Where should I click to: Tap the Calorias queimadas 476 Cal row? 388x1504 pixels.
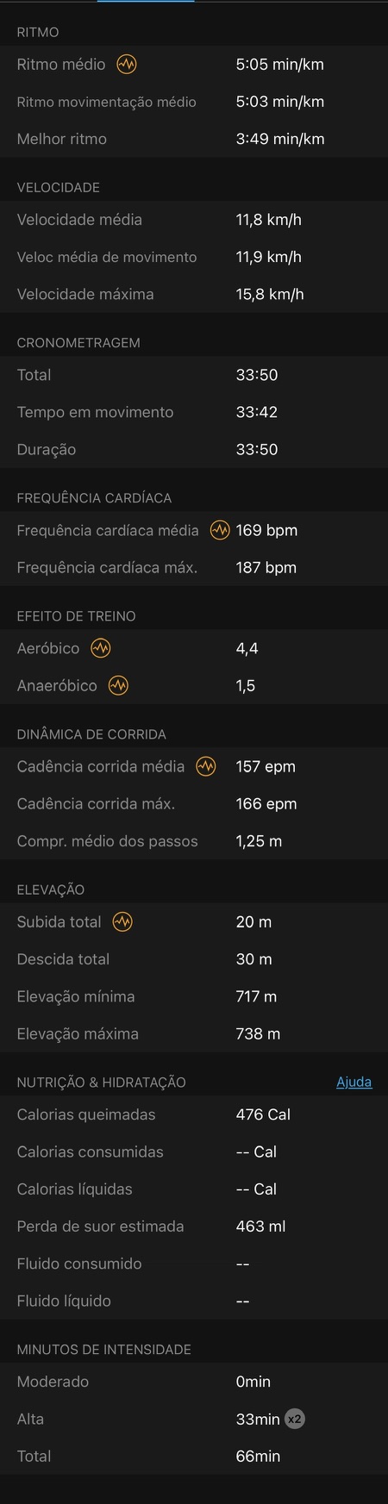click(194, 1114)
